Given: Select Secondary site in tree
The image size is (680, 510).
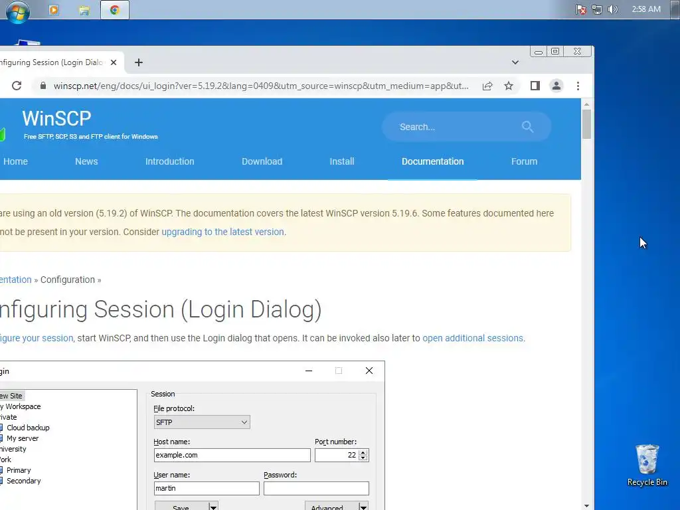Looking at the screenshot, I should (23, 481).
